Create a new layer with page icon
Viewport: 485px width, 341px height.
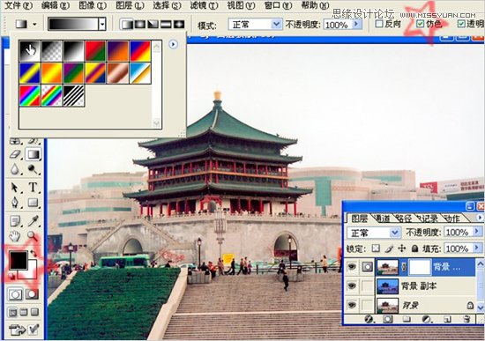[x=447, y=319]
